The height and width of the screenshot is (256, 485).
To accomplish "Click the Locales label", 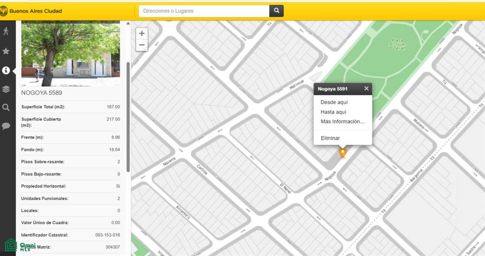I will point(29,210).
